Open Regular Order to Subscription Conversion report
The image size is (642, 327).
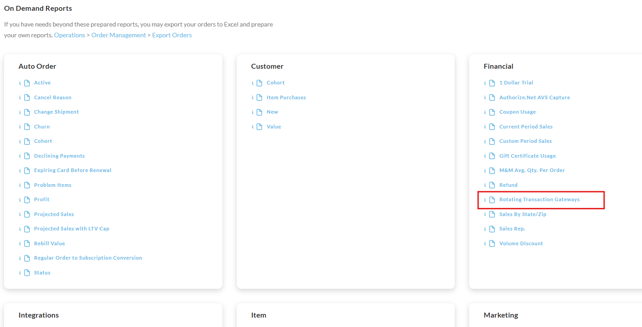point(88,258)
